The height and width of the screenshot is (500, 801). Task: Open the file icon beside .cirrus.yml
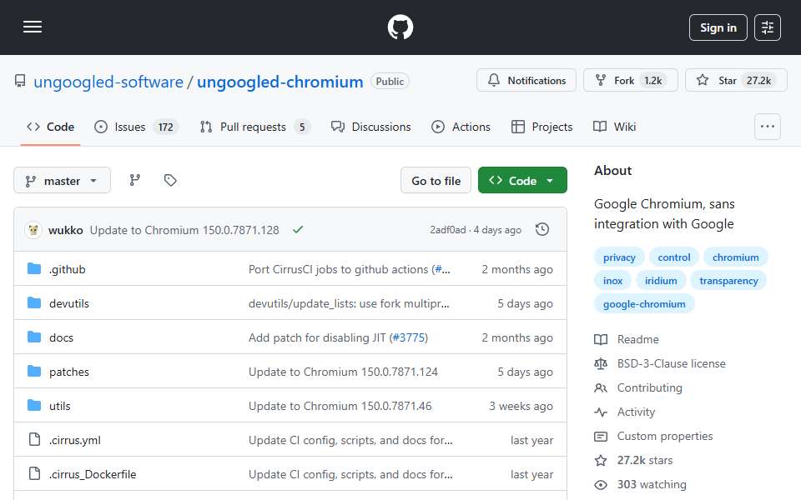tap(34, 439)
